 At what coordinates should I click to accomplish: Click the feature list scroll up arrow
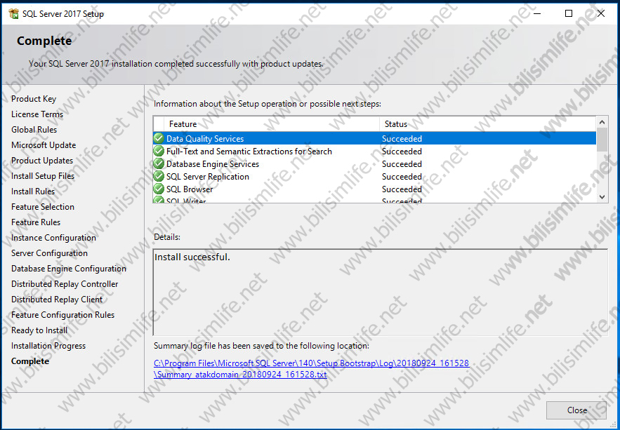point(602,122)
